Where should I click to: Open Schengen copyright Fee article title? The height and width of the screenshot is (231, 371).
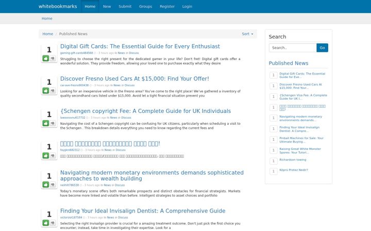[x=145, y=111]
